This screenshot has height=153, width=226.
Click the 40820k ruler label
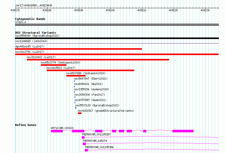(x=110, y=10)
